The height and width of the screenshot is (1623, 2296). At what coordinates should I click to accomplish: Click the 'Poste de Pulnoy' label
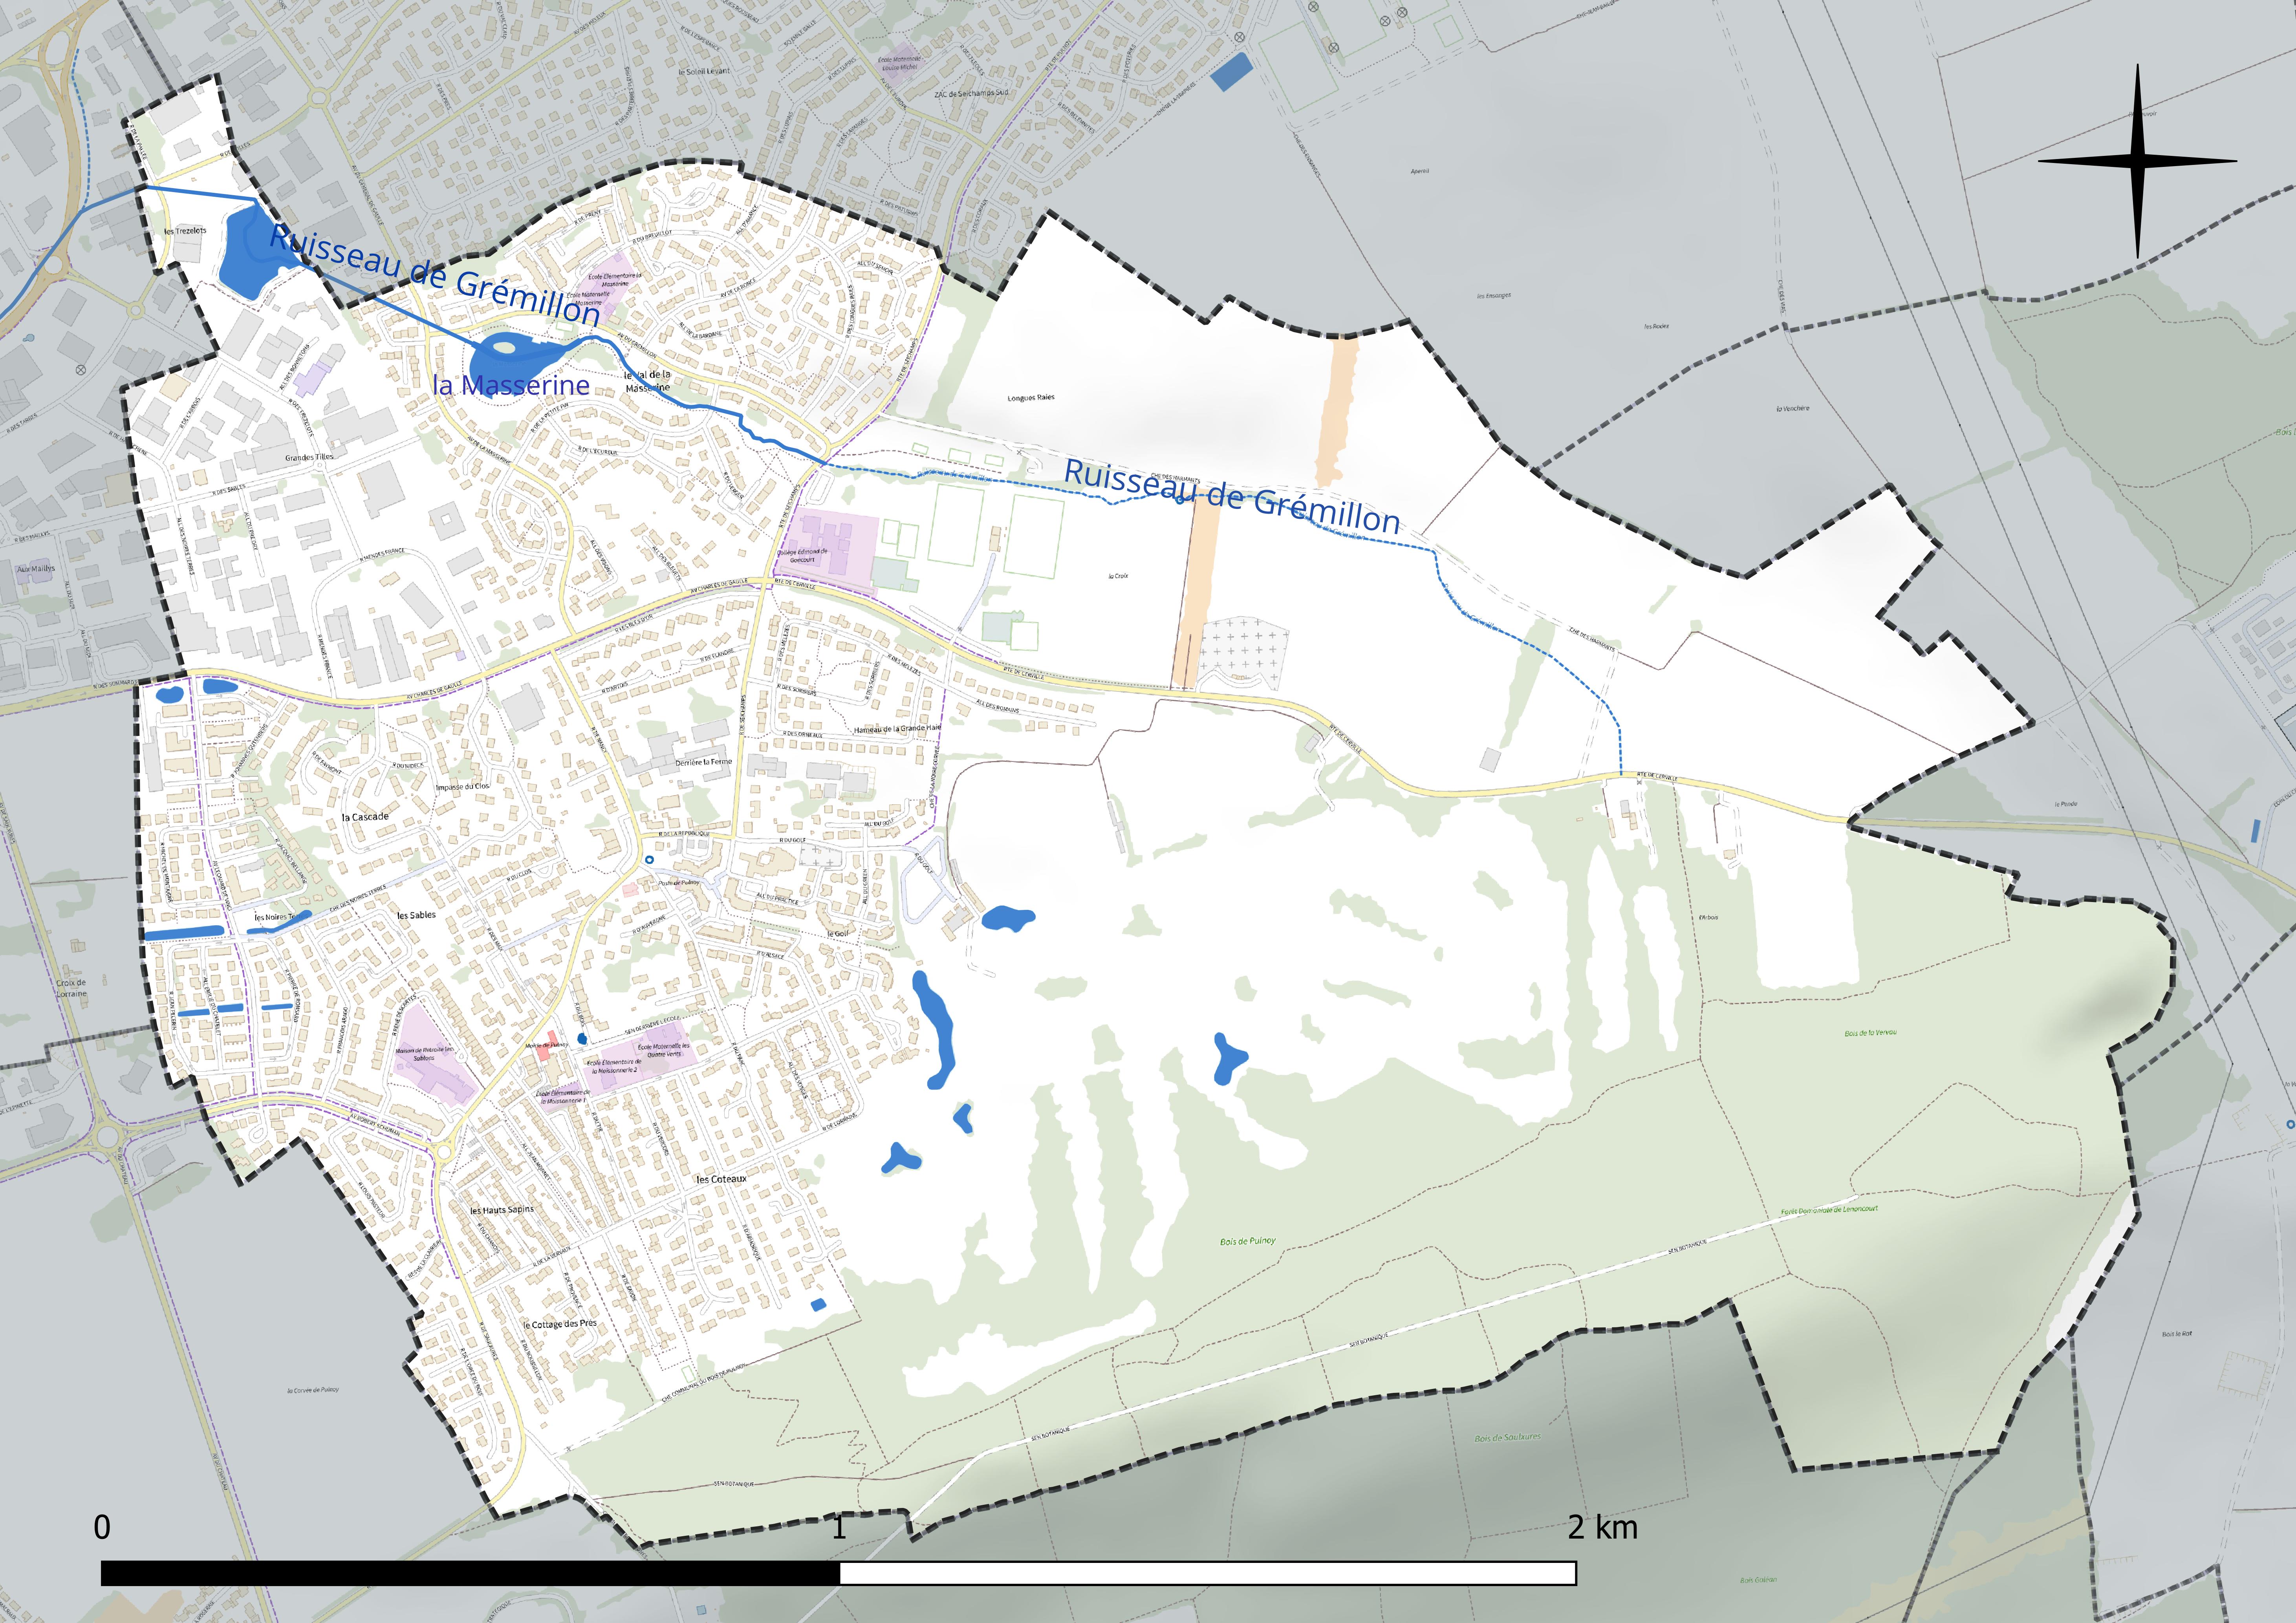679,883
